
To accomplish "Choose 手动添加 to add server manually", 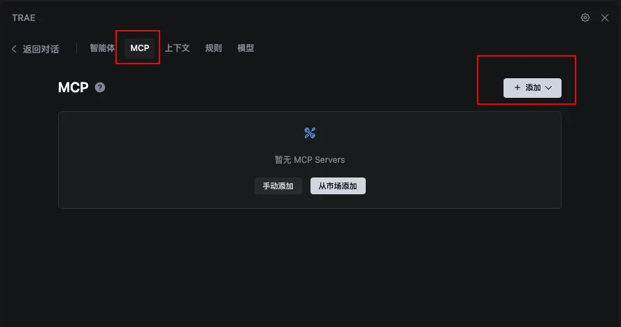I will click(278, 186).
